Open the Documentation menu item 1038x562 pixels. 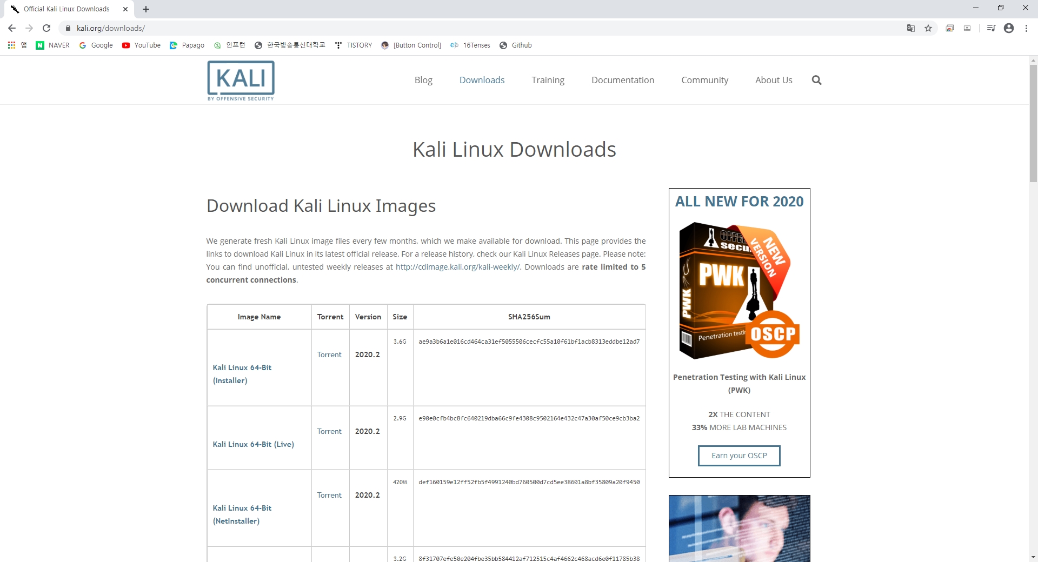click(623, 80)
